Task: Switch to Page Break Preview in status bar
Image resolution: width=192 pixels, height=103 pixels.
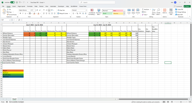Action: coord(172,102)
